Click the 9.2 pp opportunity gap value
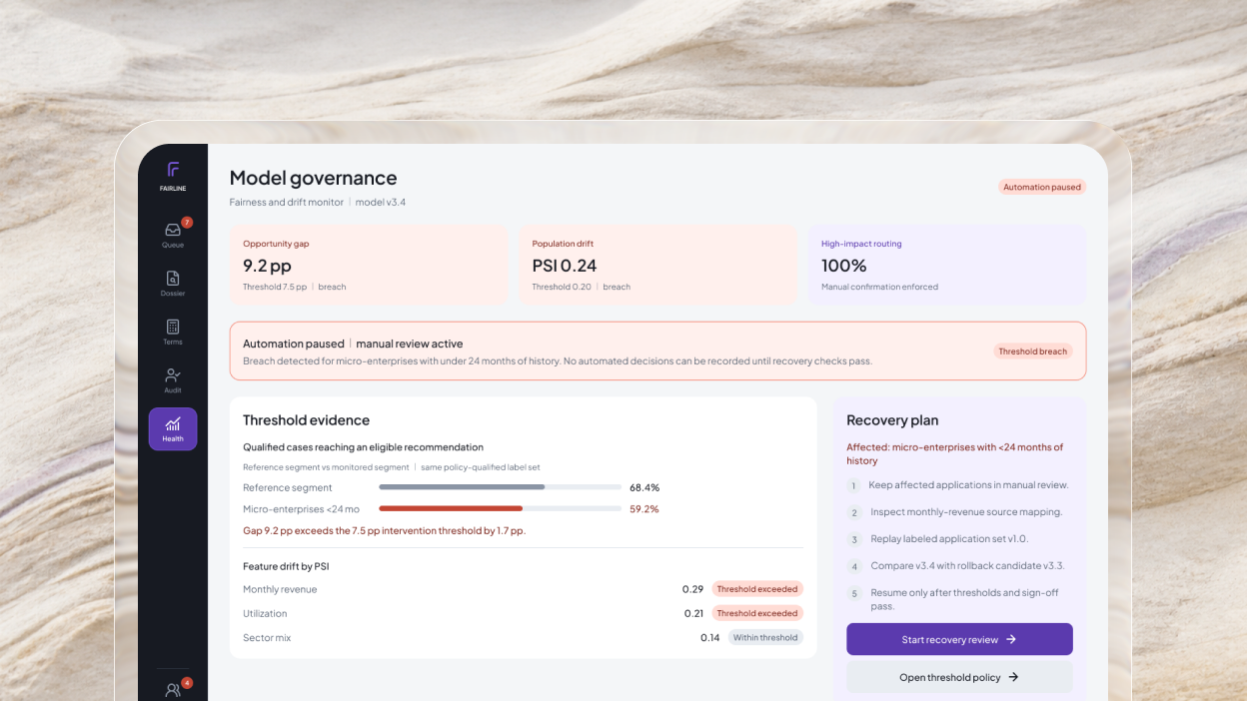This screenshot has width=1247, height=701. [x=267, y=266]
